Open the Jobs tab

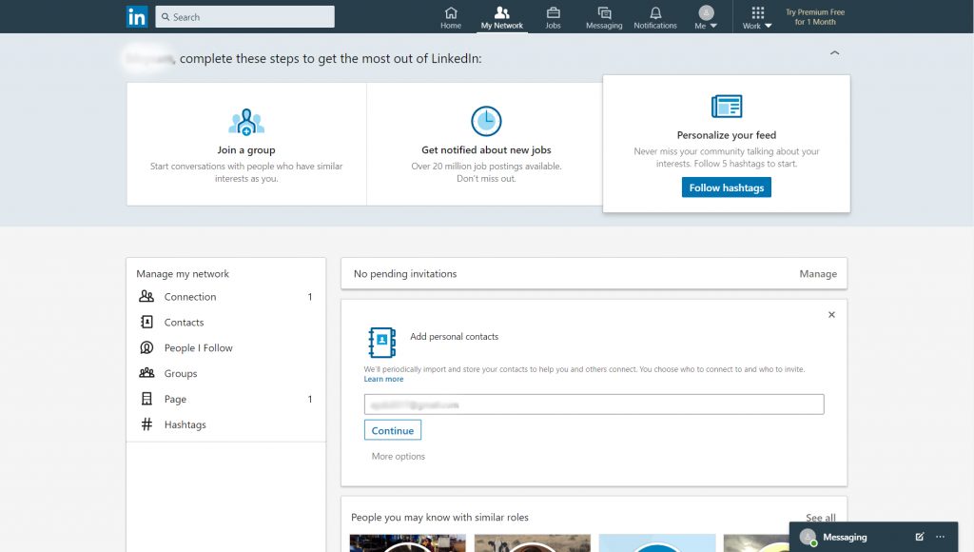(x=553, y=17)
